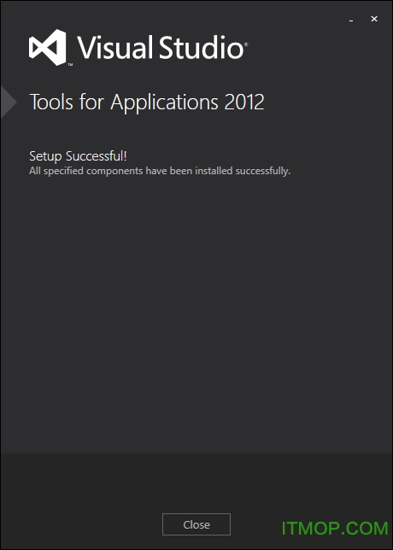Click the gray triangle marker on left edge
This screenshot has width=393, height=550.
point(9,102)
